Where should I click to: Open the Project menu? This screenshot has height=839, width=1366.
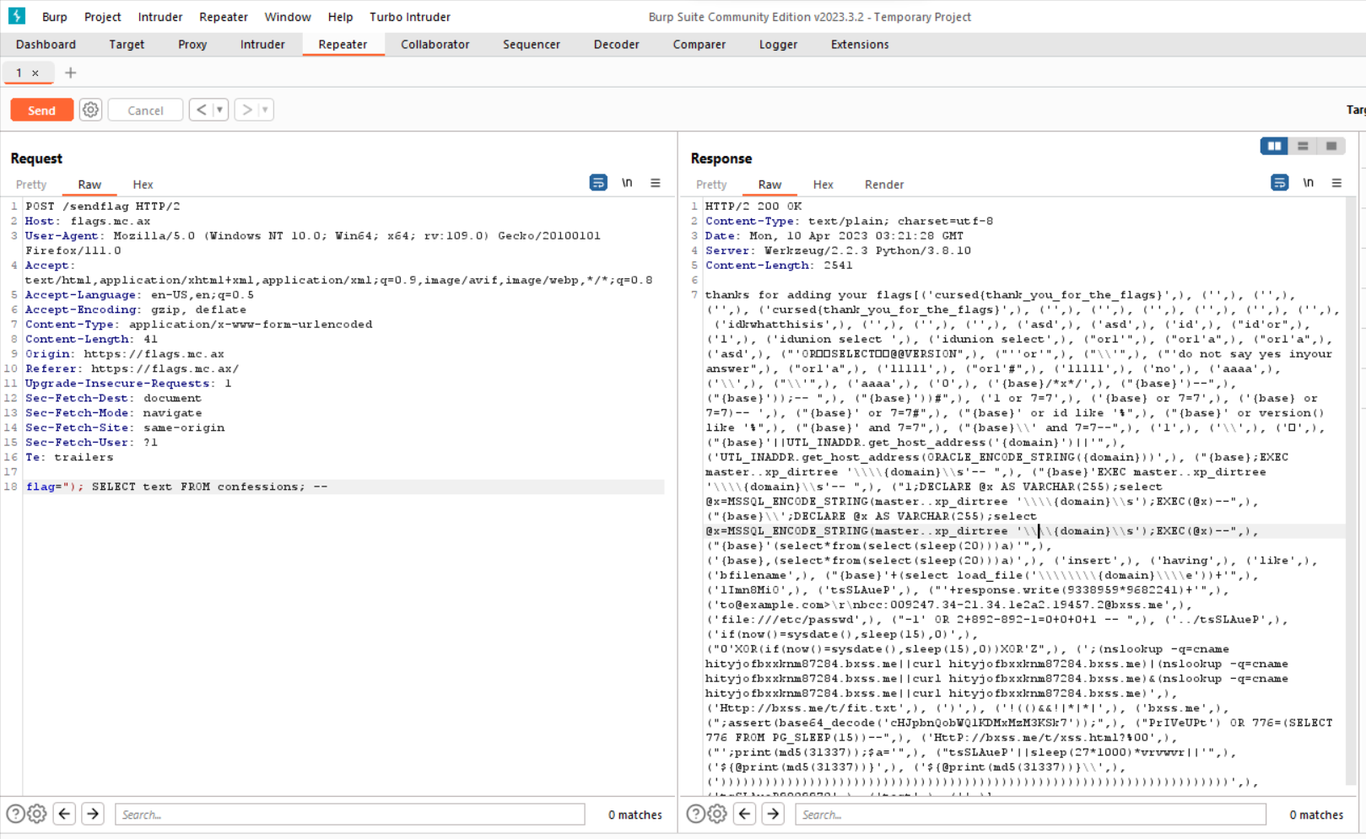(103, 17)
